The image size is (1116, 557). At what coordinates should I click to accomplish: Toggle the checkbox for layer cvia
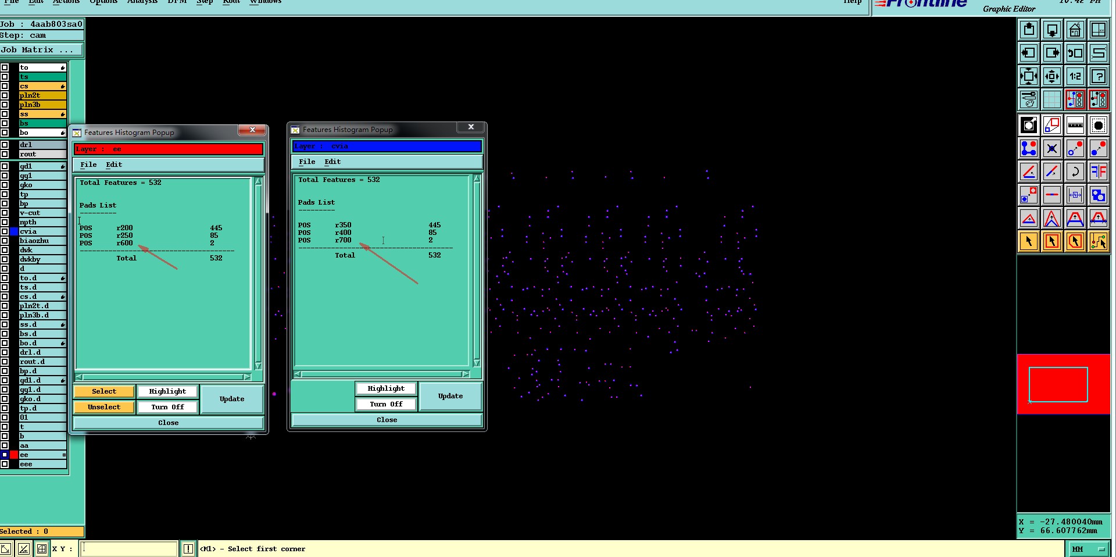click(x=5, y=231)
